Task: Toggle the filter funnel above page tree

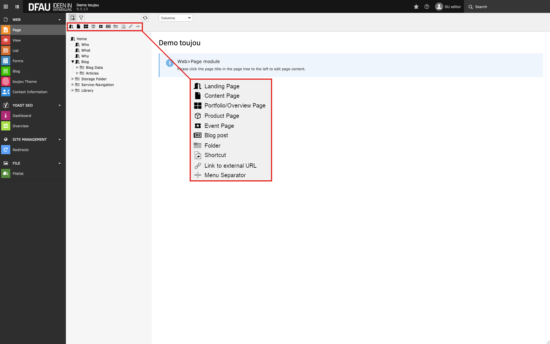Action: click(x=81, y=18)
